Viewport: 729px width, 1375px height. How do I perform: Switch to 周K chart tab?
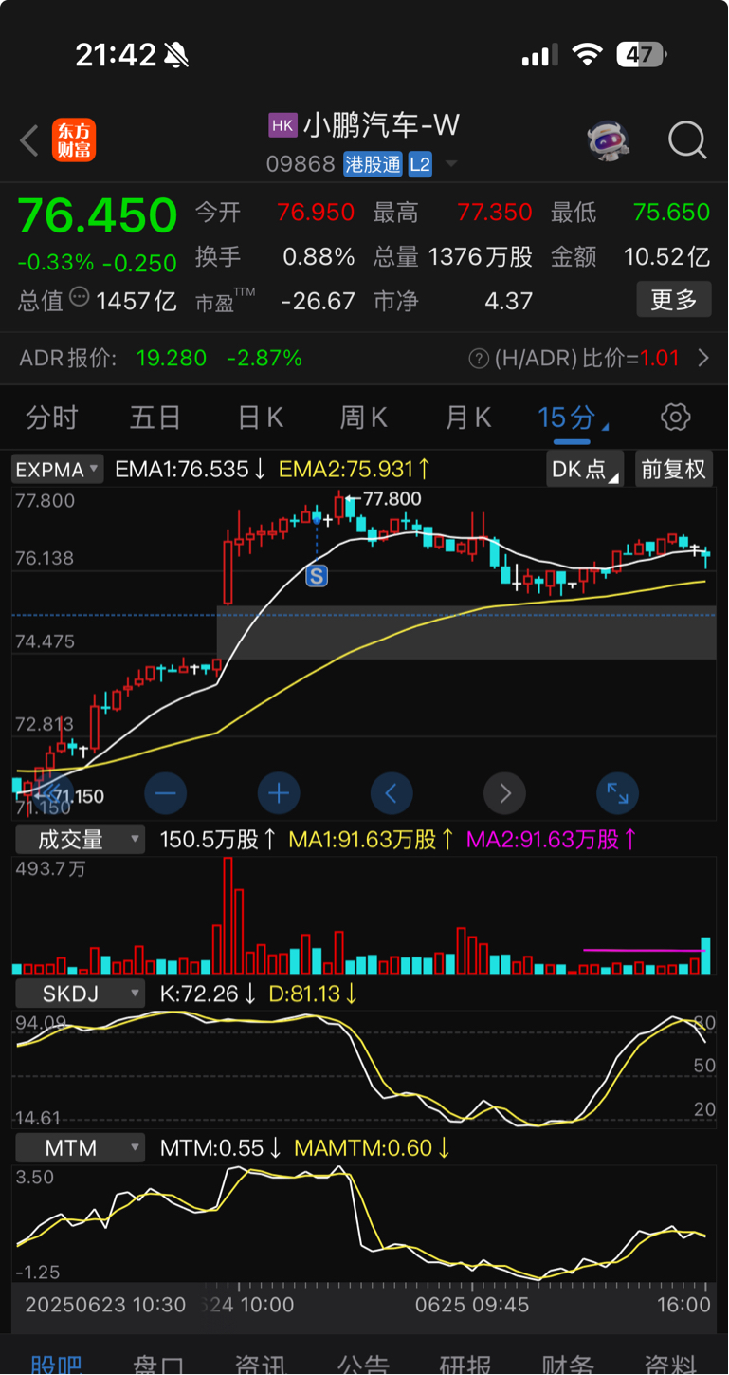[x=364, y=418]
